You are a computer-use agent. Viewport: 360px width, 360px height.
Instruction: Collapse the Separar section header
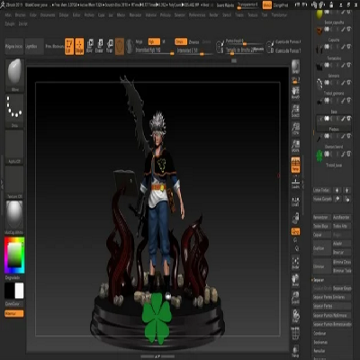click(x=319, y=280)
